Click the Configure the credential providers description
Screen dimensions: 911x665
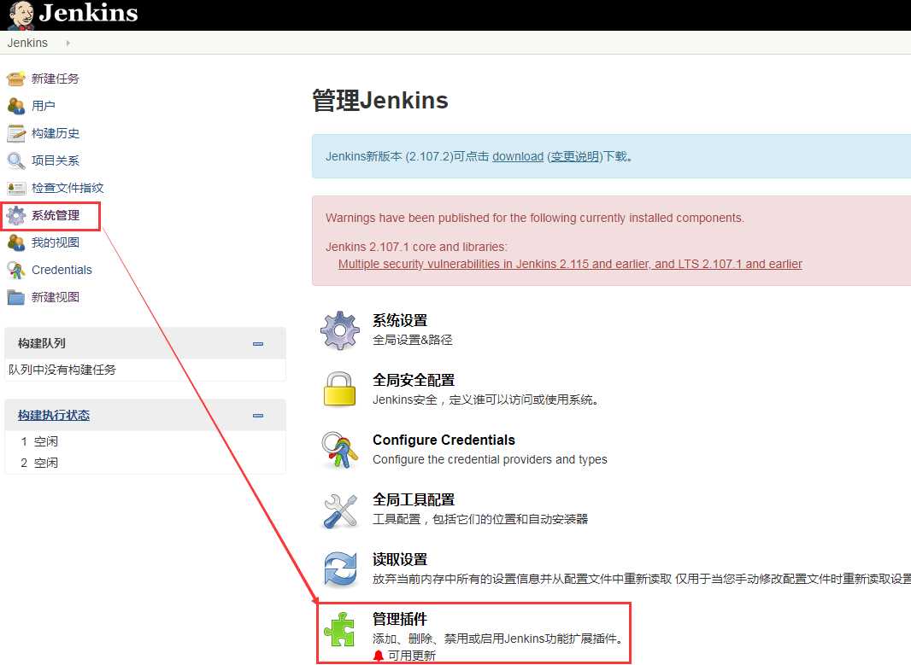(x=490, y=459)
